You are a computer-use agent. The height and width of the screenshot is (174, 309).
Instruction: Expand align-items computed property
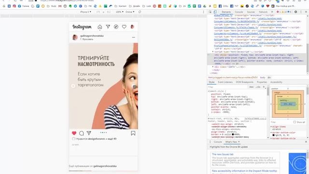(x=271, y=127)
